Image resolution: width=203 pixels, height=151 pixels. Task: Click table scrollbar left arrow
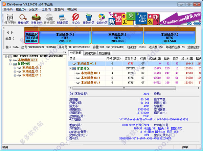pos(70,88)
